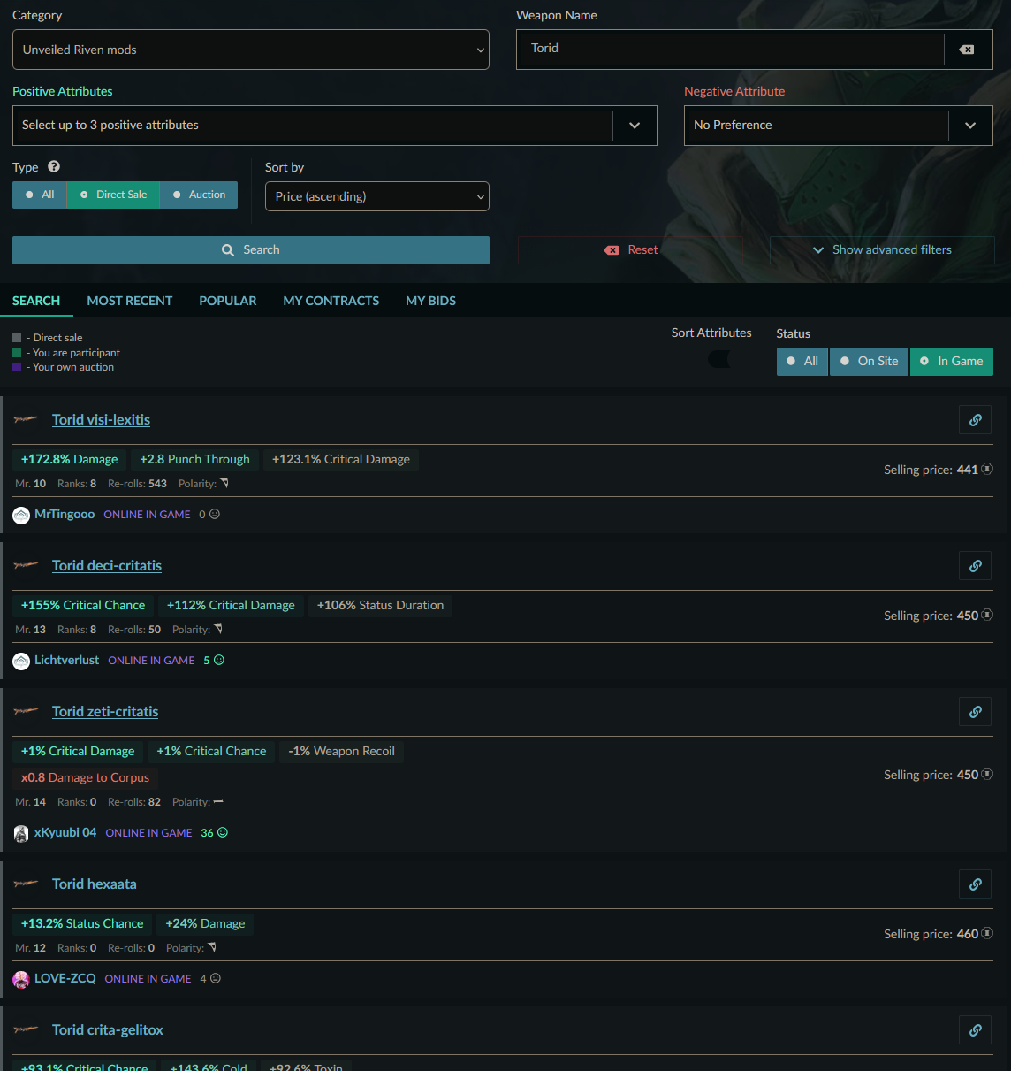The height and width of the screenshot is (1071, 1011).
Task: Click the Type help question mark icon
Action: click(54, 166)
